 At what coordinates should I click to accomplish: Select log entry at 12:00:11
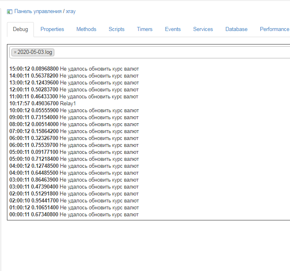[74, 90]
